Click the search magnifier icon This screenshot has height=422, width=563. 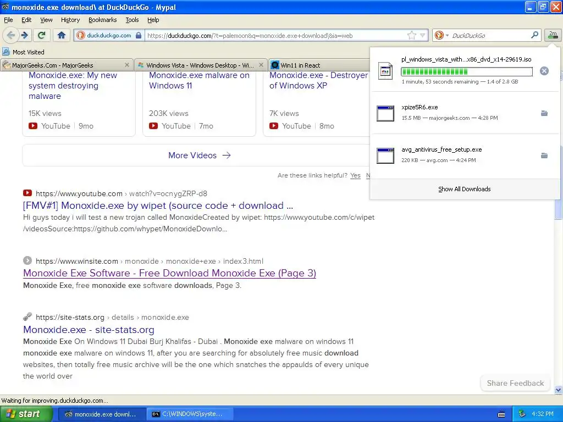pos(534,35)
